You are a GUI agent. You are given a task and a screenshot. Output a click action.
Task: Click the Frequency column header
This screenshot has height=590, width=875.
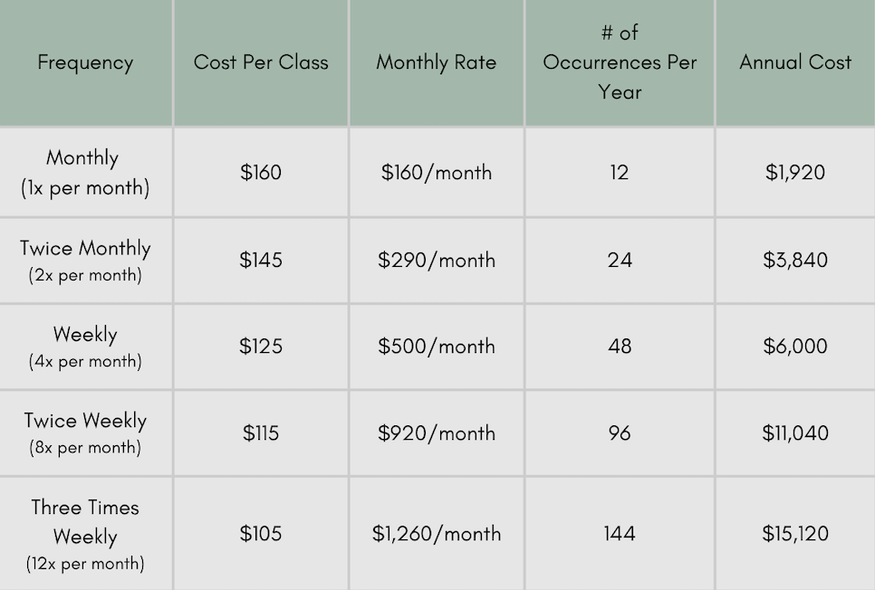(x=85, y=62)
